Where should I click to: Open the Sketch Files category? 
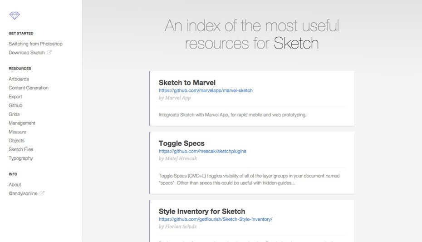(x=21, y=149)
